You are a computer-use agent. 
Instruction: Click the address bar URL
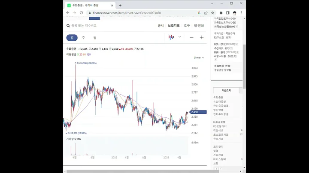127,13
